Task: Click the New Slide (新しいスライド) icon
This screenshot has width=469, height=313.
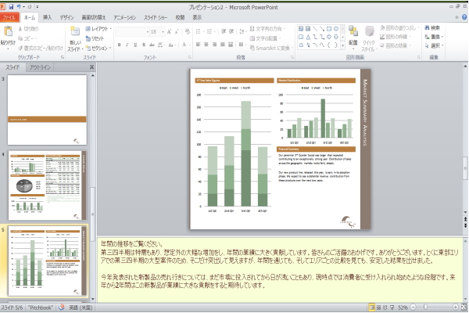Action: (x=74, y=31)
